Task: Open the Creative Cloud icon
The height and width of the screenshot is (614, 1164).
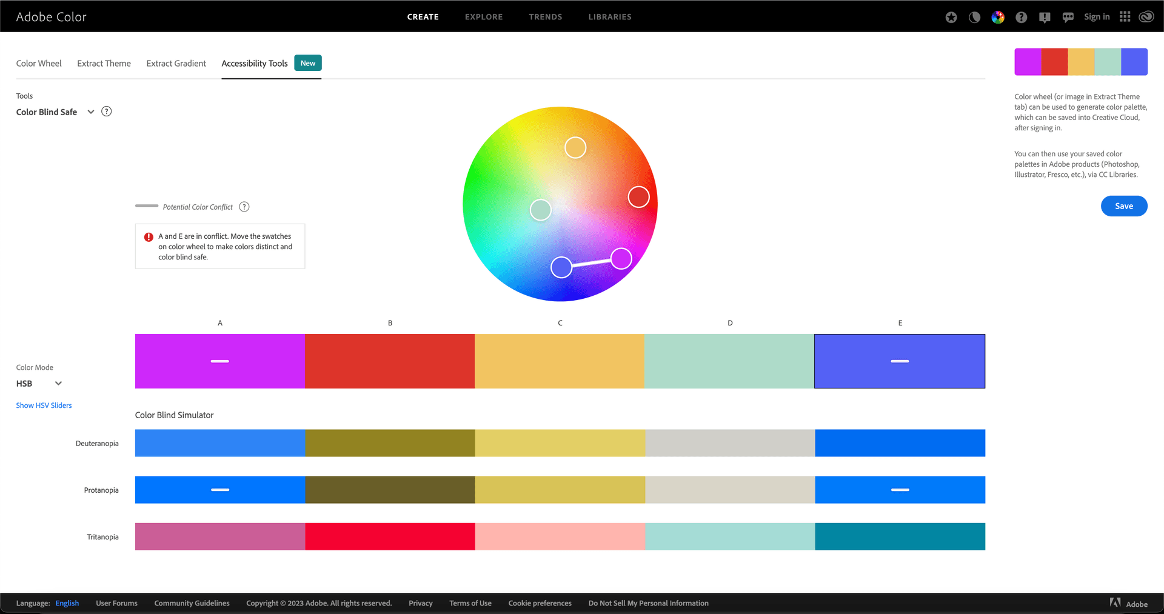Action: click(x=1146, y=16)
